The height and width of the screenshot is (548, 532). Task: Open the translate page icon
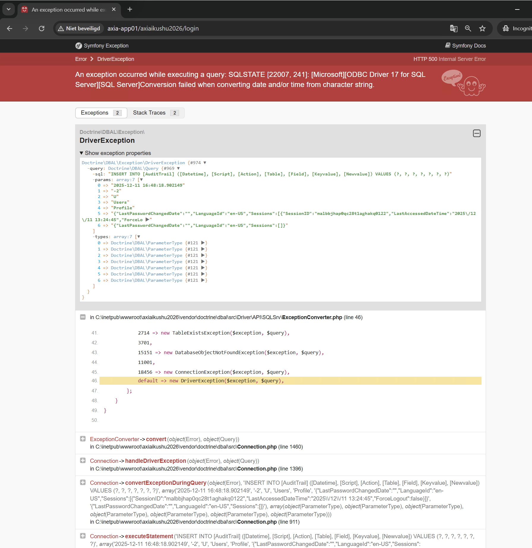pos(454,28)
